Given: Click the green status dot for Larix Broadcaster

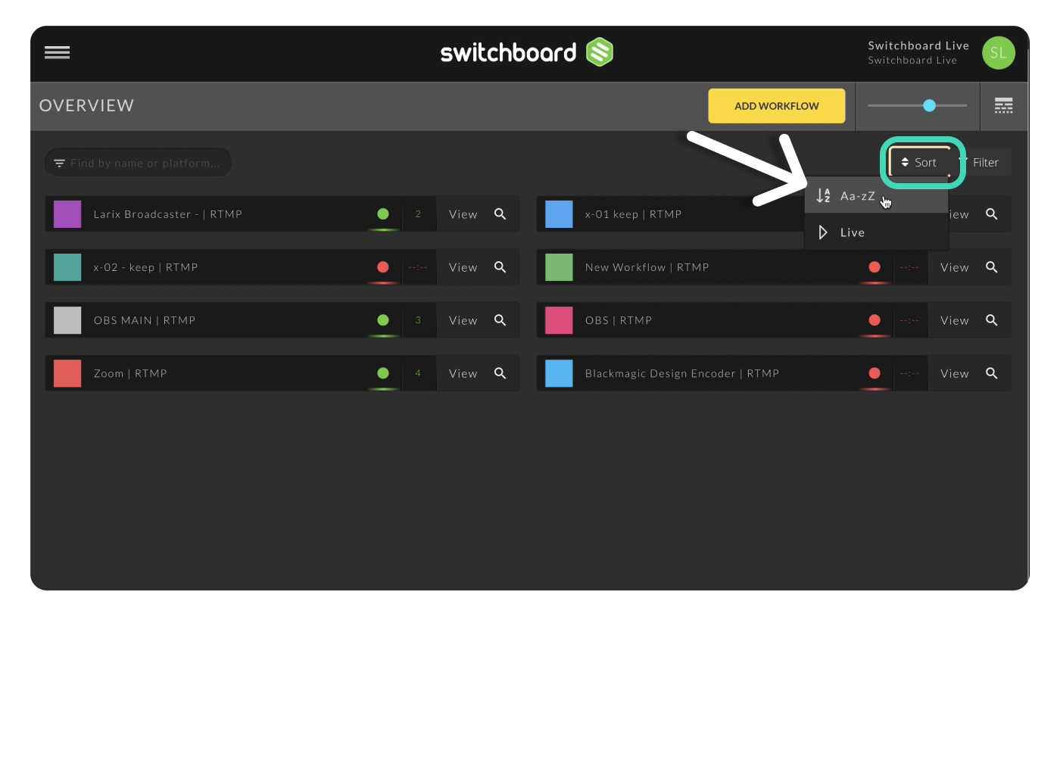Looking at the screenshot, I should 383,214.
